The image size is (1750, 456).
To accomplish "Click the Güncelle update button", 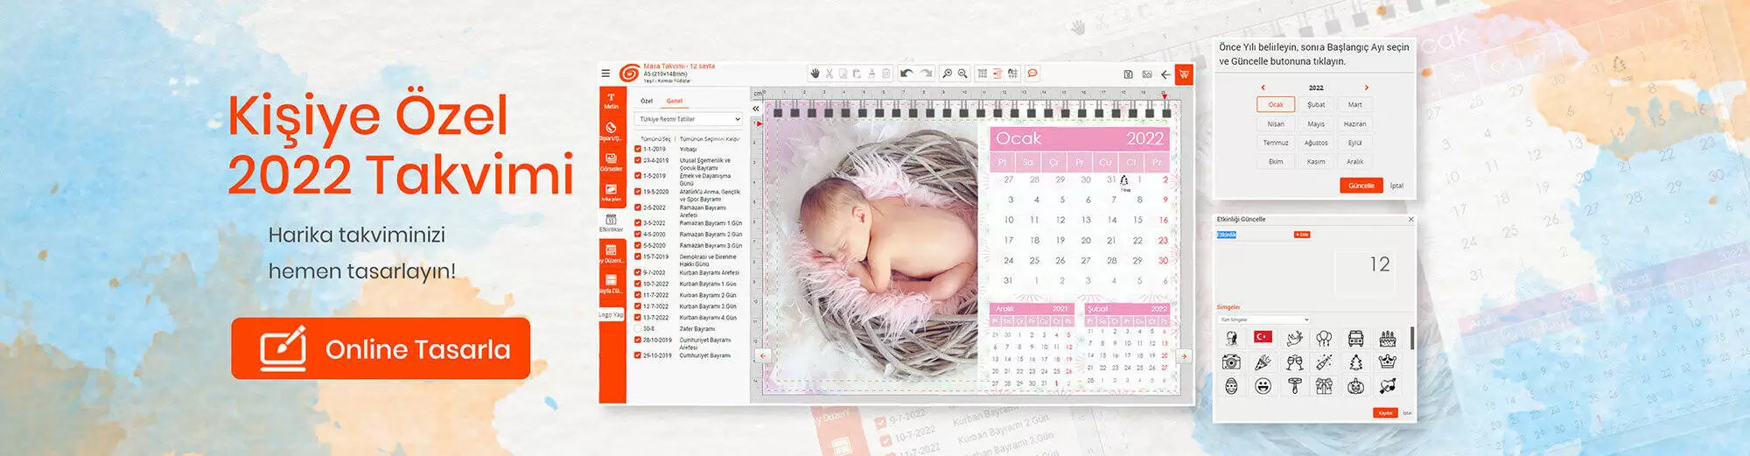I will (x=1361, y=186).
